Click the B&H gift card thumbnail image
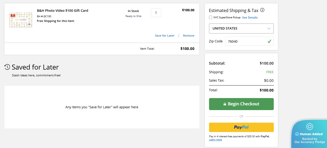Viewport: 327px width, 148px height. [21, 20]
